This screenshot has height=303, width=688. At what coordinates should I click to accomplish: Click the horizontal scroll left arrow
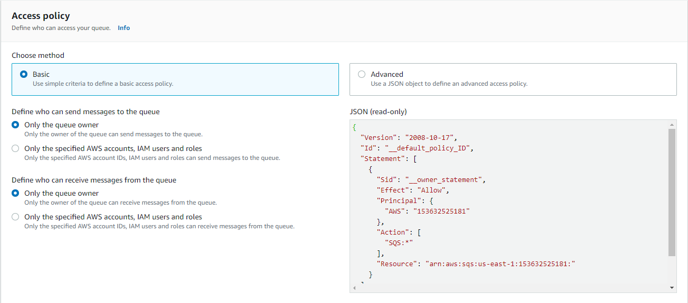pos(354,288)
